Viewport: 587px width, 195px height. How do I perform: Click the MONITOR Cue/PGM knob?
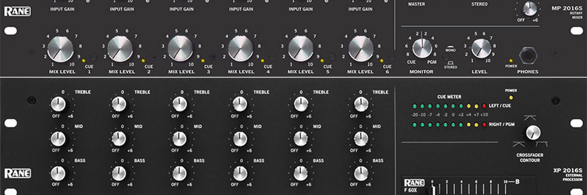click(x=421, y=48)
